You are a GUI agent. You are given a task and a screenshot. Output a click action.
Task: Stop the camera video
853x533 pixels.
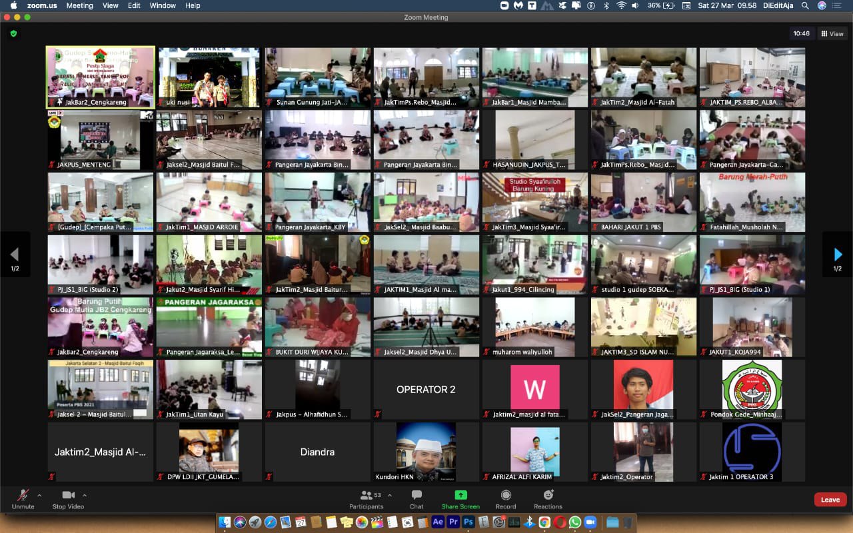point(68,498)
